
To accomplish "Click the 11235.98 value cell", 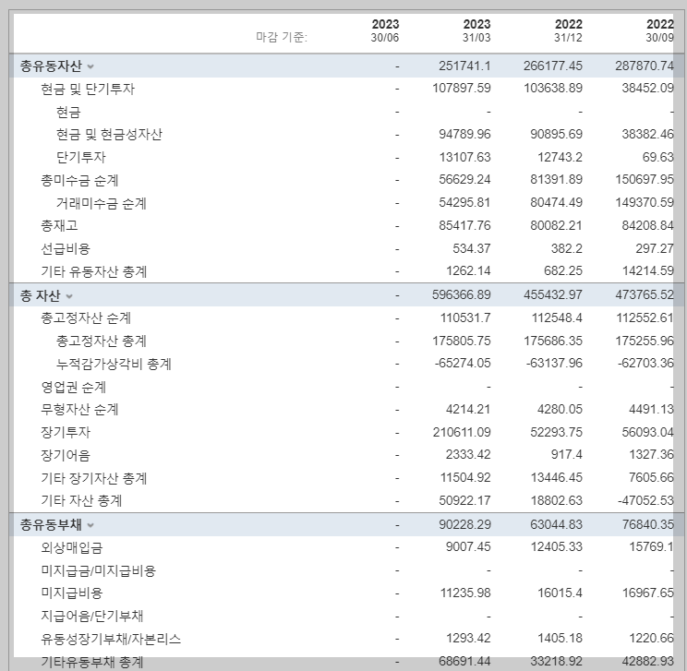I will click(465, 593).
